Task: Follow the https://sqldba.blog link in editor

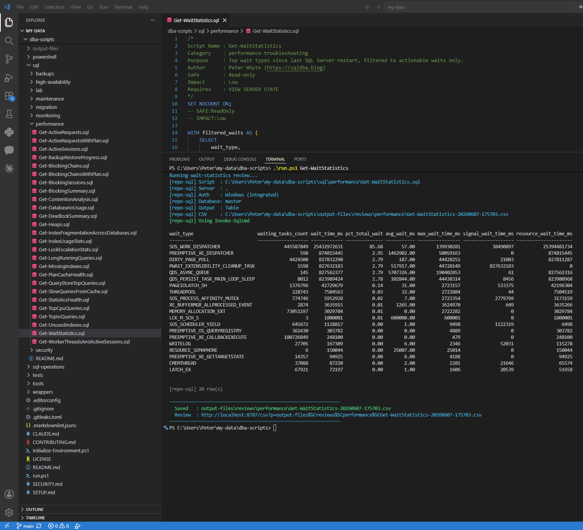Action: [295, 68]
